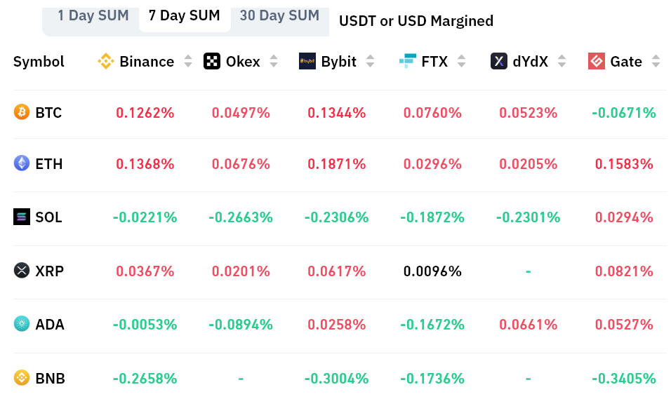Sort by Okex column arrows
This screenshot has width=671, height=406.
(x=274, y=62)
